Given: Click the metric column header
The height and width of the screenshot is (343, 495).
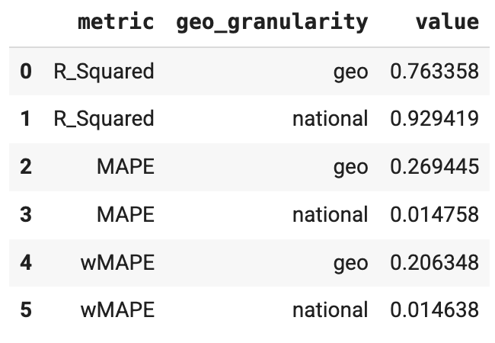Looking at the screenshot, I should tap(116, 21).
